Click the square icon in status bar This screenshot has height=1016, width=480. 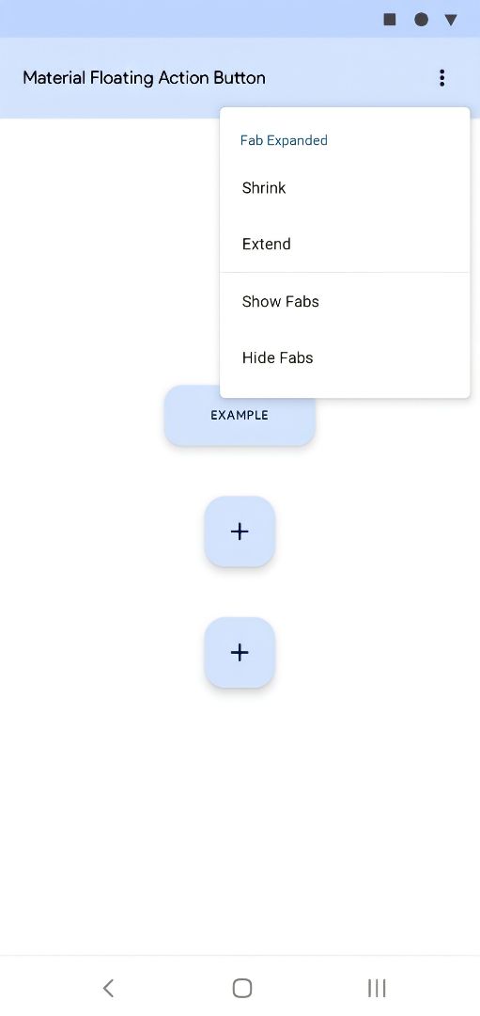coord(390,20)
